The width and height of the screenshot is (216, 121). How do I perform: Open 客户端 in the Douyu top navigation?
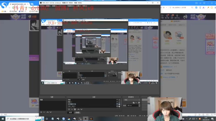167,16
